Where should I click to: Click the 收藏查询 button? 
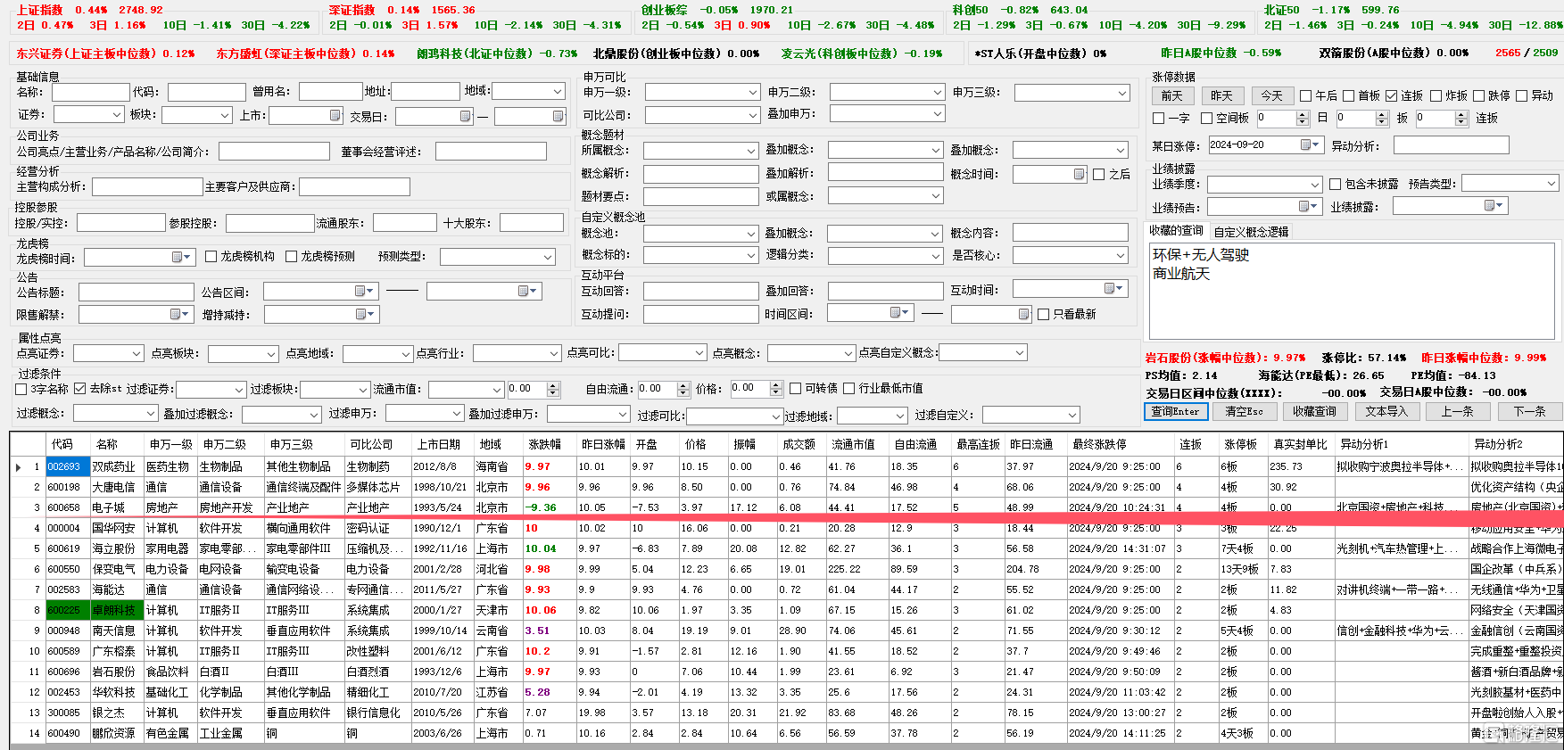tap(1314, 411)
